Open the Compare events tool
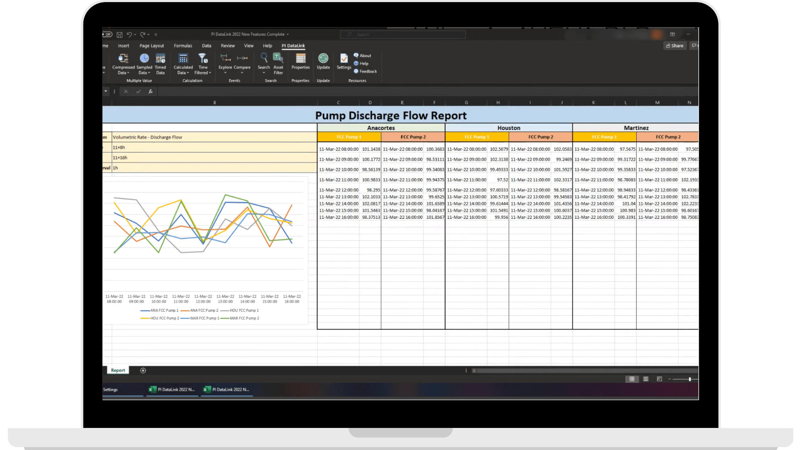The height and width of the screenshot is (450, 801). point(242,62)
